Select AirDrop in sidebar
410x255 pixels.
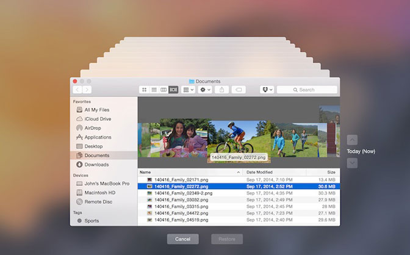pyautogui.click(x=104, y=128)
